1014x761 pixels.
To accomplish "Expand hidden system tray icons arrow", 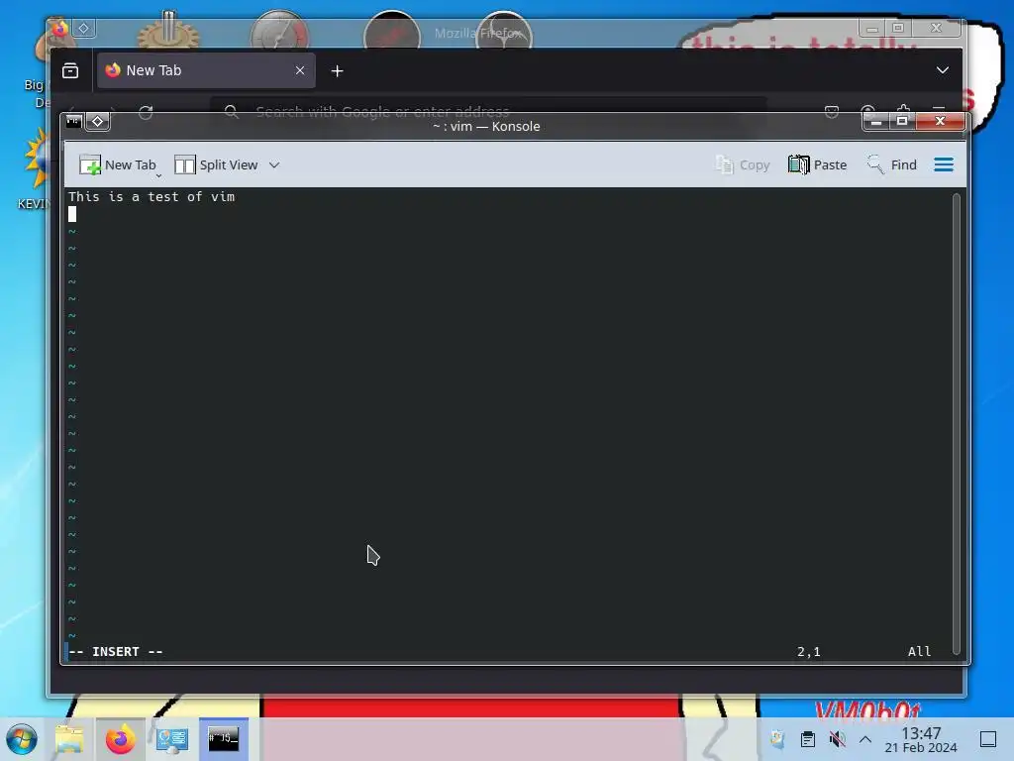I will pos(865,739).
